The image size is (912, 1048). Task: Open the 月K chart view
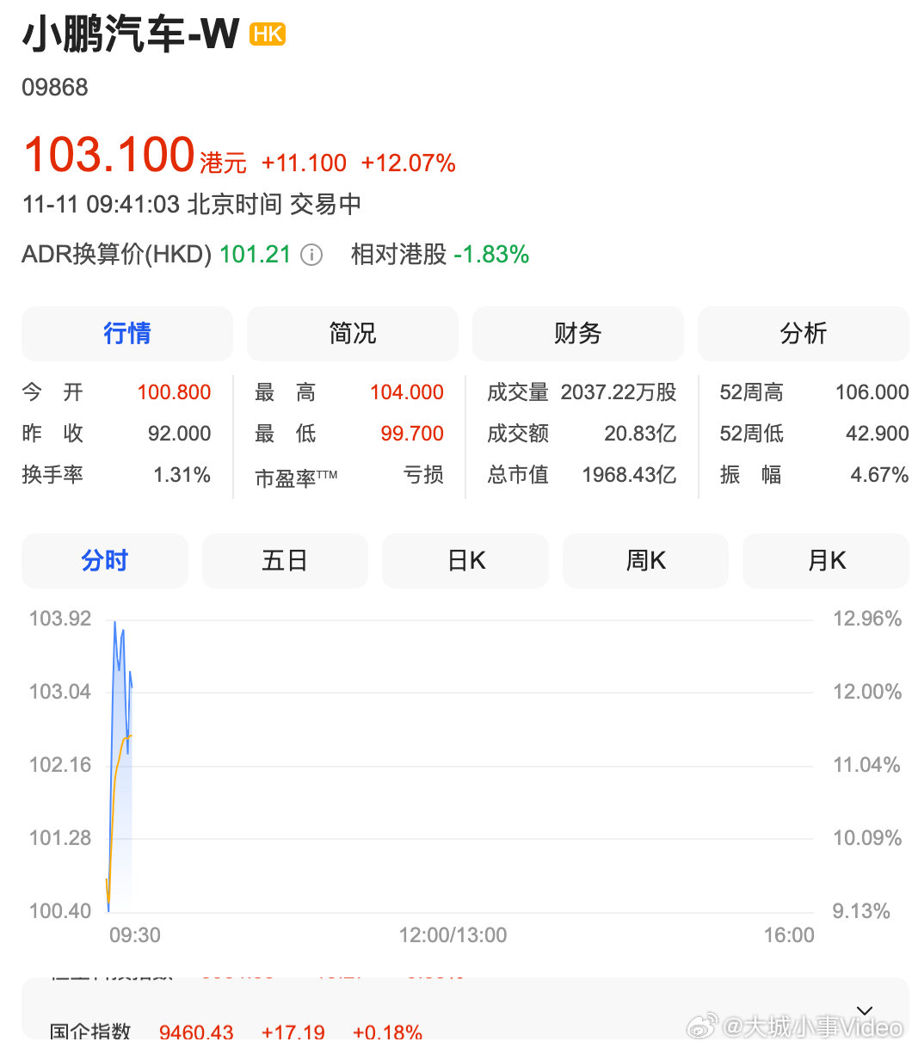pos(824,560)
